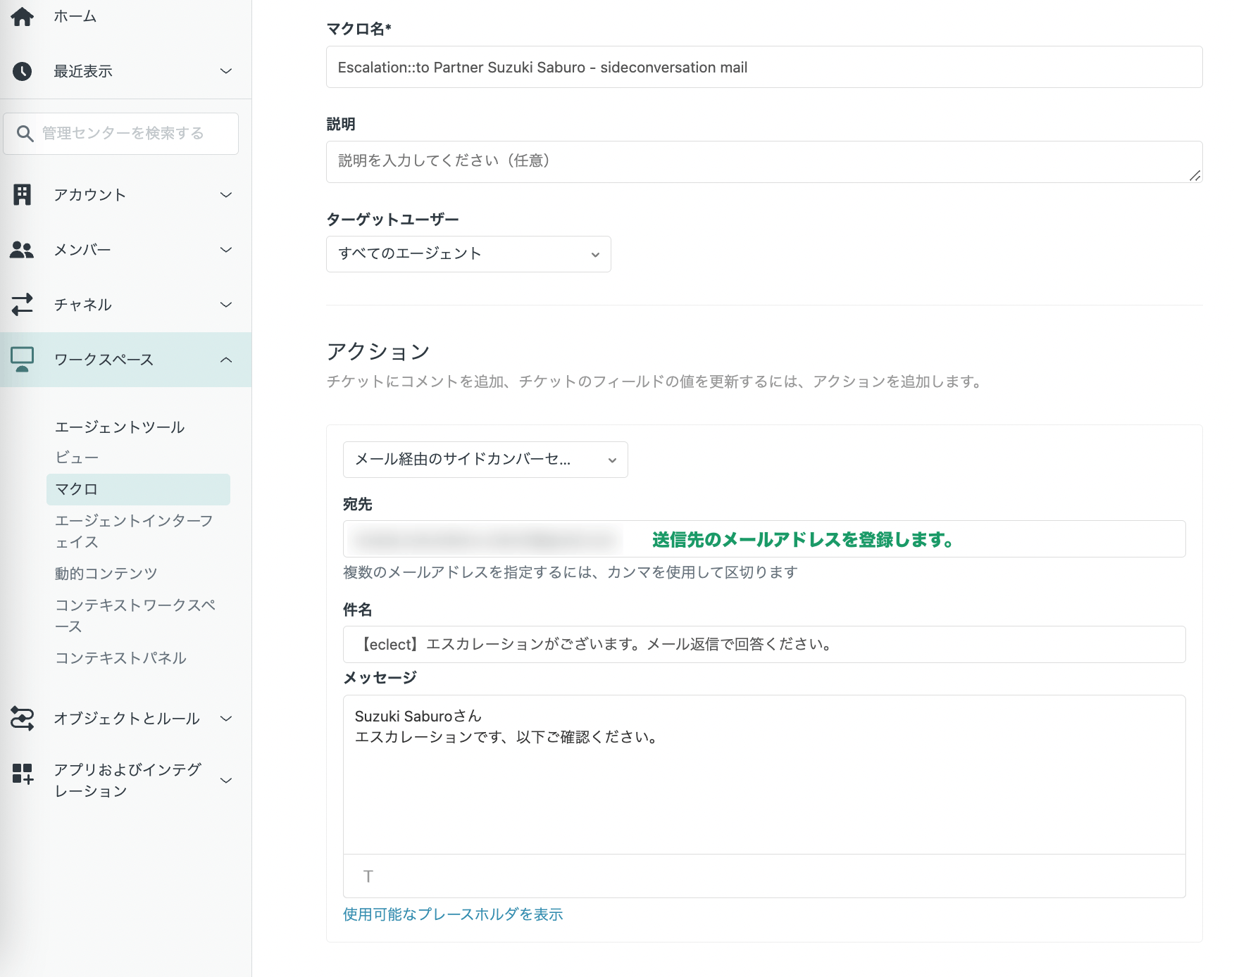1234x977 pixels.
Task: Expand the チャネル section chevron
Action: pos(226,305)
